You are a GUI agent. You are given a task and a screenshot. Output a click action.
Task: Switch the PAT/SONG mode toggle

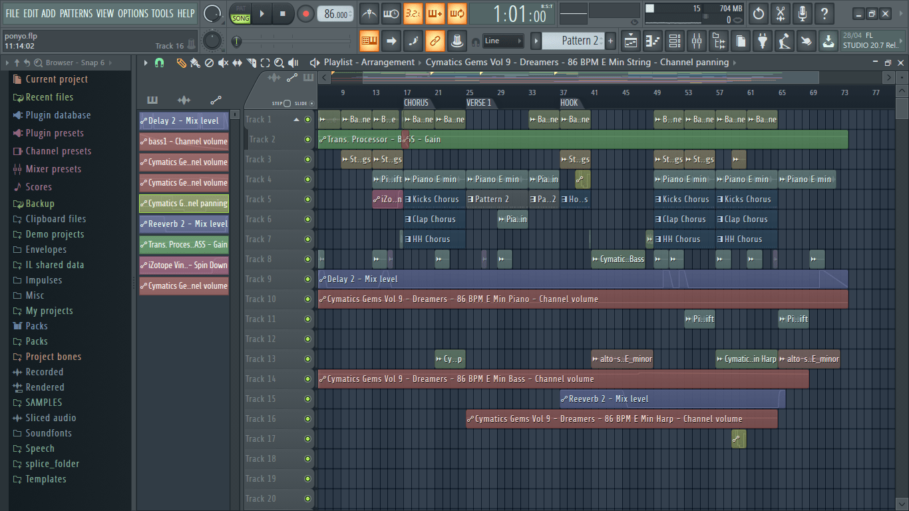click(240, 14)
